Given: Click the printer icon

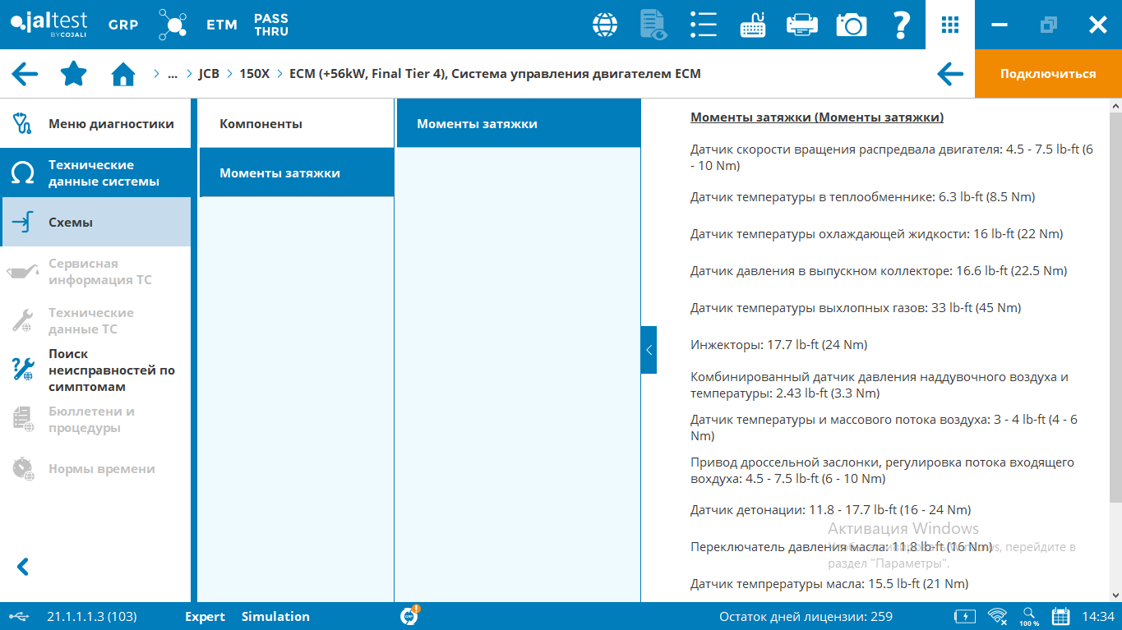Looking at the screenshot, I should (802, 25).
